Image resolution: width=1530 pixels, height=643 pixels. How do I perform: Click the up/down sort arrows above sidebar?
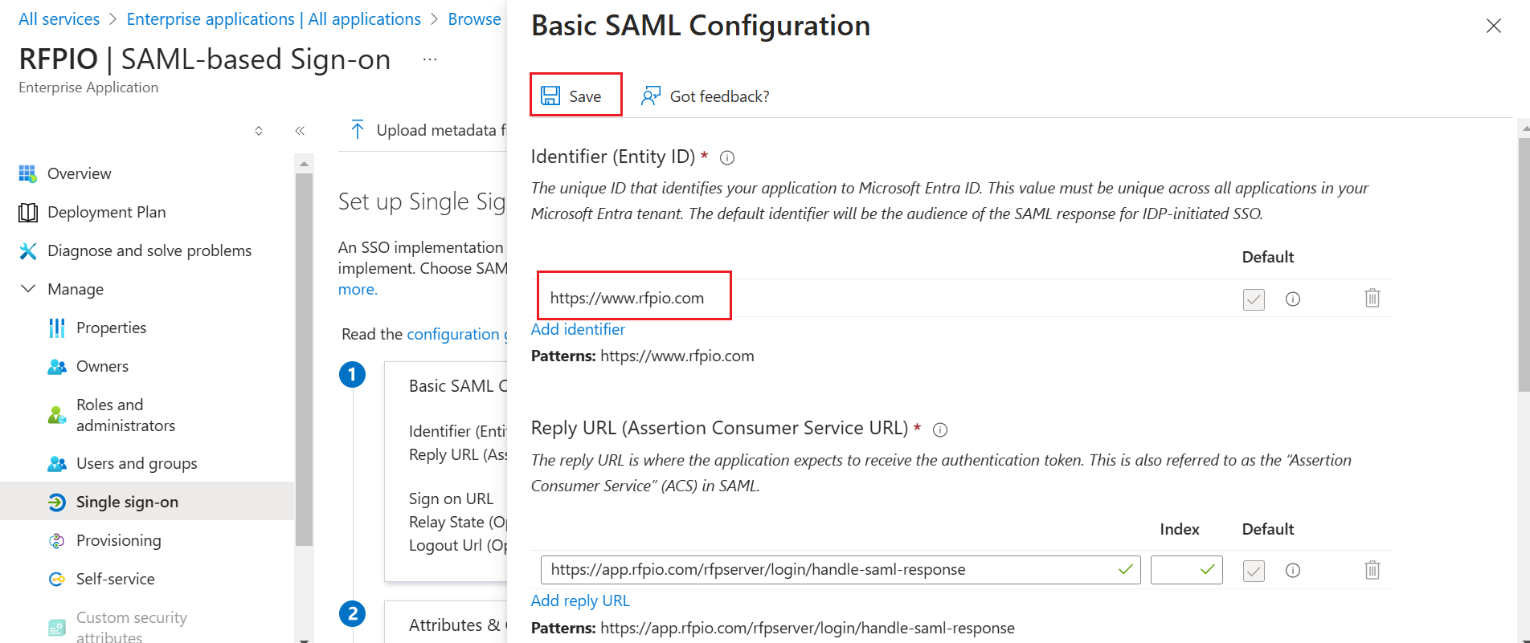pos(259,130)
